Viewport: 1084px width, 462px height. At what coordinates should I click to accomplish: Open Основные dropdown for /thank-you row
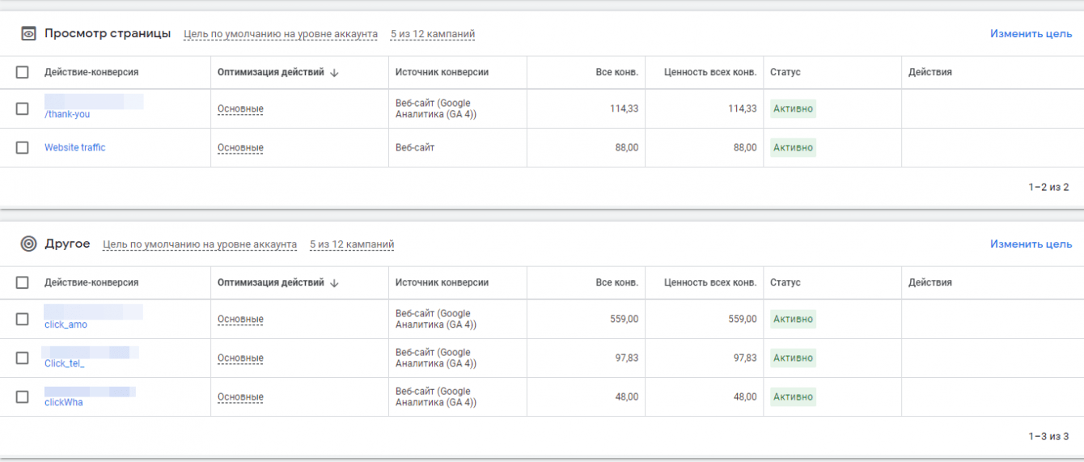240,108
